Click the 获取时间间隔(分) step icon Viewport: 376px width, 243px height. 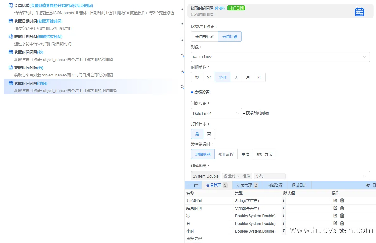click(x=10, y=68)
